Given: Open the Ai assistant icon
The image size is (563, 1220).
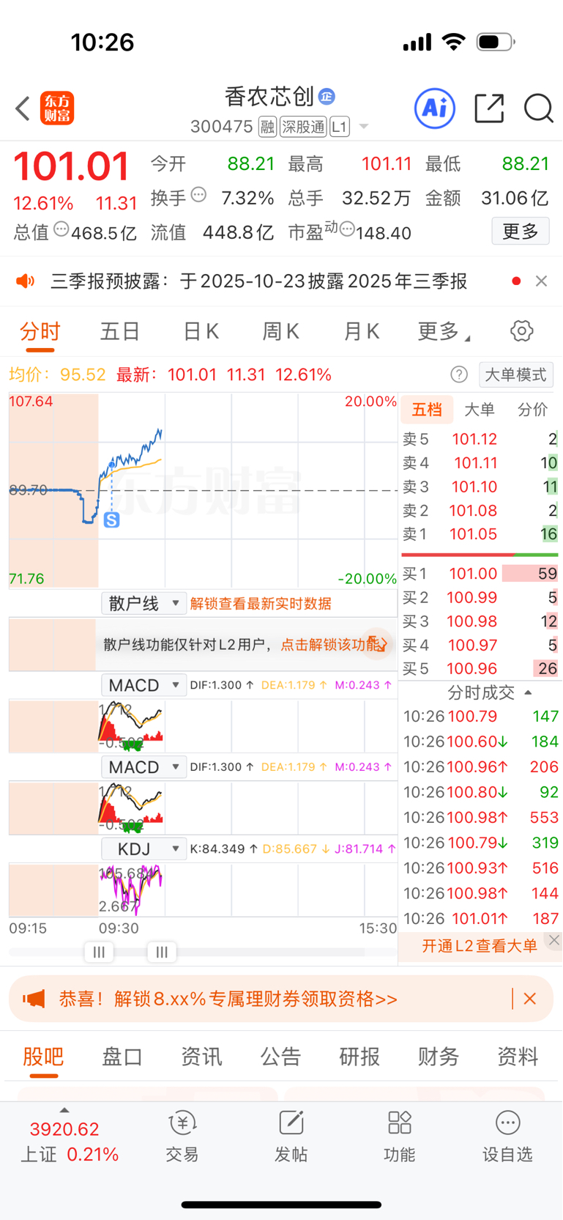Looking at the screenshot, I should pos(435,108).
